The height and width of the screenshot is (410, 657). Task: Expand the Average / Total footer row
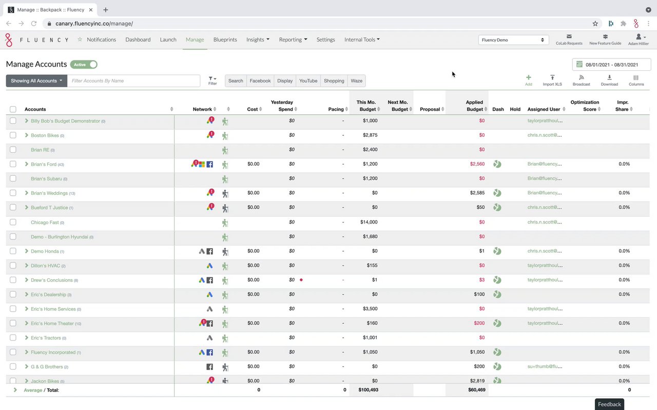(x=15, y=390)
